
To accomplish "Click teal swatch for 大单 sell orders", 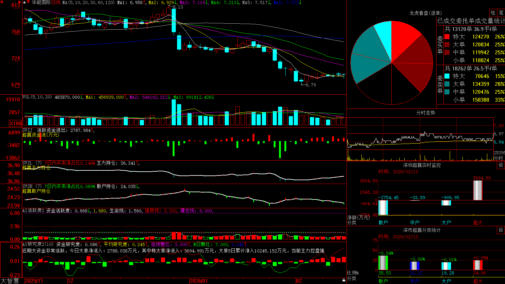I will point(447,84).
